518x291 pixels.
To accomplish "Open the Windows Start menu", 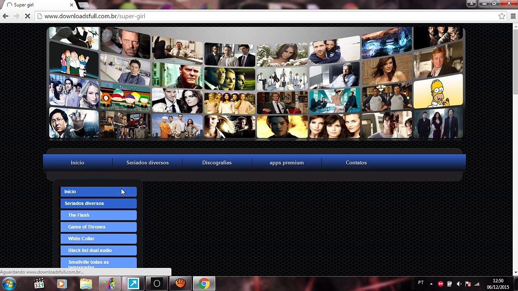I will (x=8, y=284).
